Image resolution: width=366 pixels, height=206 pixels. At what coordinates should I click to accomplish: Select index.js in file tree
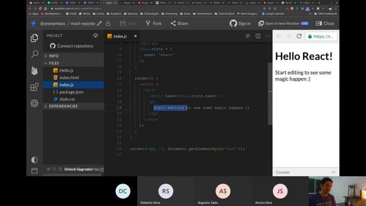(74, 85)
